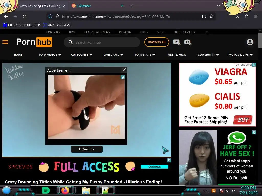Open the MEET & FUCK nav item
The width and height of the screenshot is (262, 196).
click(177, 55)
